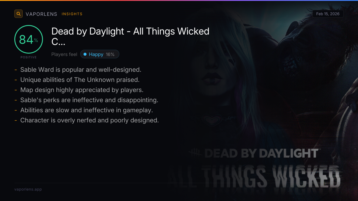Click the VAPORLENS brand name
Viewport: 358px width, 201px height.
(x=41, y=14)
